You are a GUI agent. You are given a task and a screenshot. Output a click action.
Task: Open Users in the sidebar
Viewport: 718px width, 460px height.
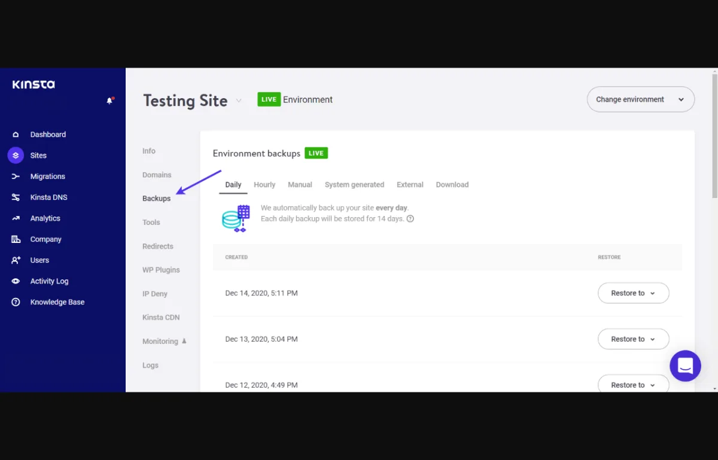pos(40,260)
